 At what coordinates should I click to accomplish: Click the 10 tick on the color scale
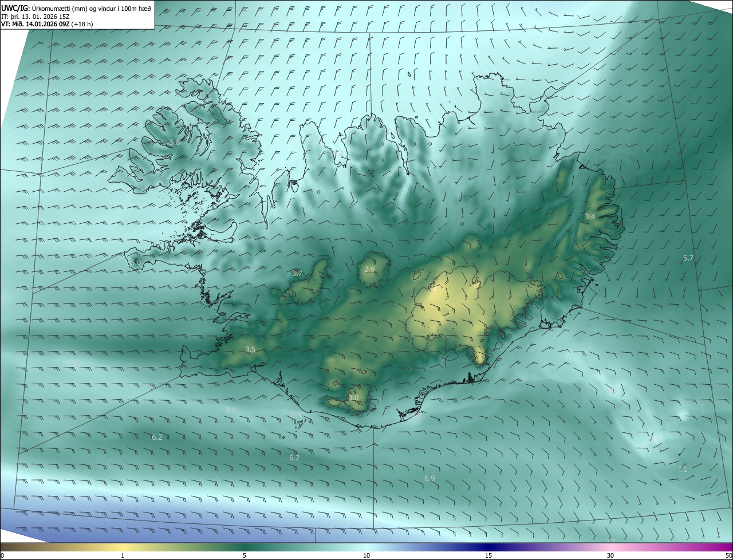[x=366, y=555]
